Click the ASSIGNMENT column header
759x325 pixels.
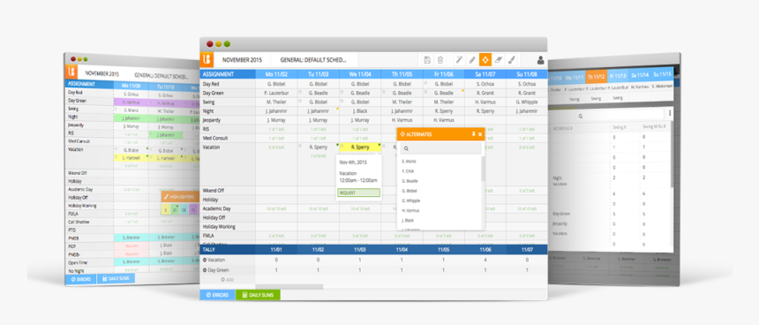coord(228,74)
